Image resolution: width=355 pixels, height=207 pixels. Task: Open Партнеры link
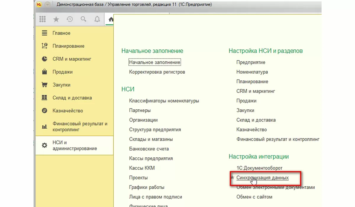pyautogui.click(x=140, y=110)
